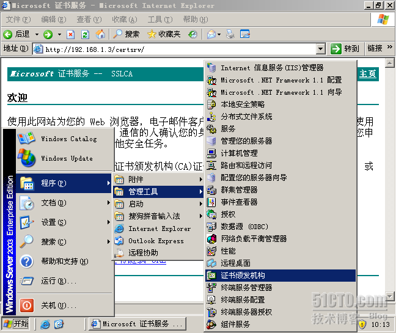Open the Search (搜索) toolbar button

click(127, 34)
